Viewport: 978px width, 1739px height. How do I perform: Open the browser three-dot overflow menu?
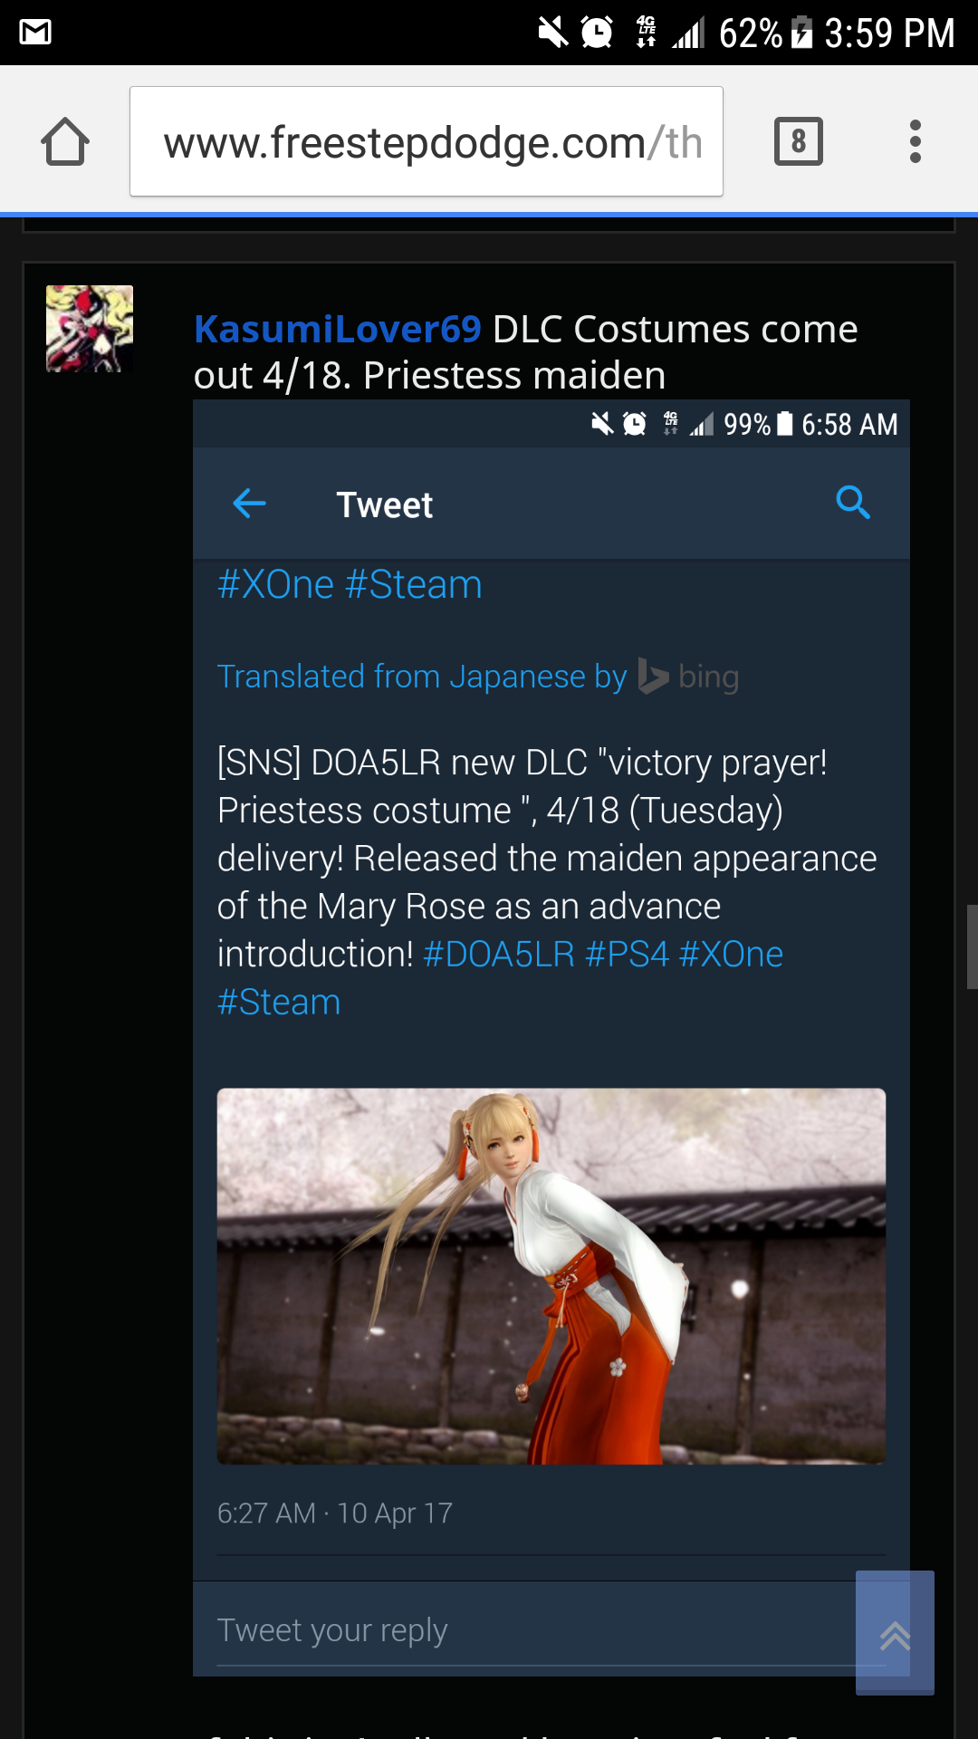915,141
